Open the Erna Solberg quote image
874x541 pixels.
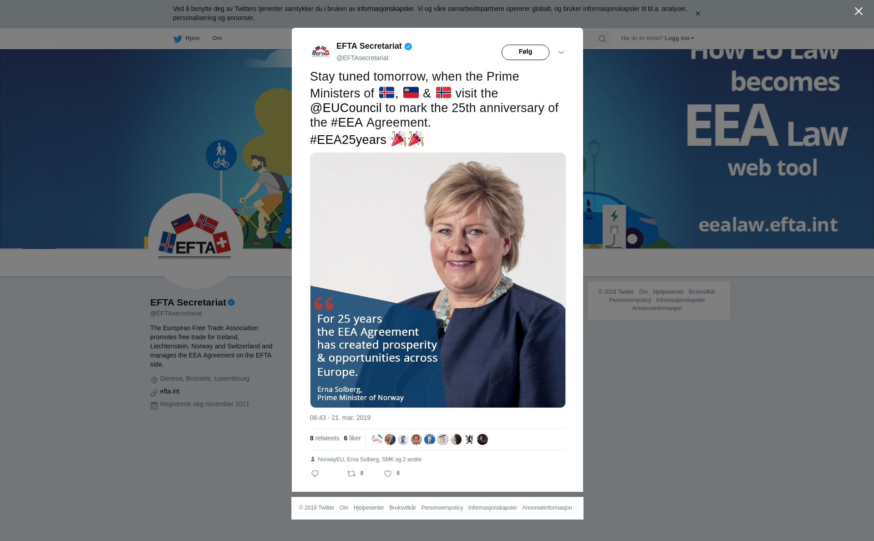tap(438, 280)
